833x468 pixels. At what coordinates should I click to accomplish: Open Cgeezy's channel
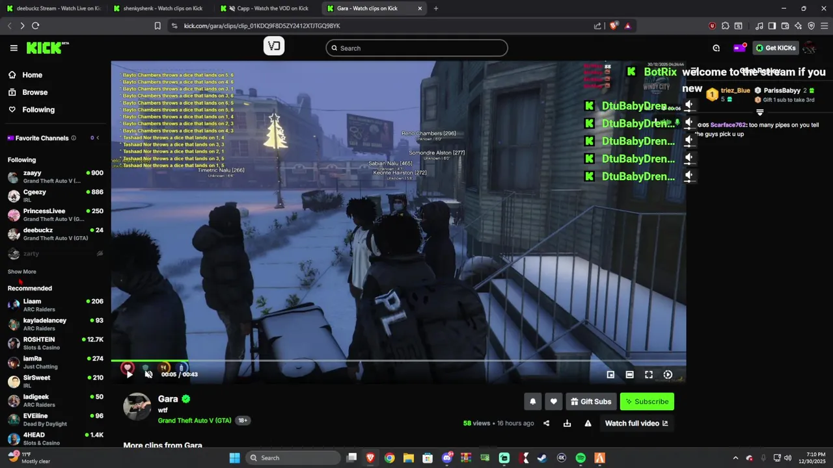point(55,196)
